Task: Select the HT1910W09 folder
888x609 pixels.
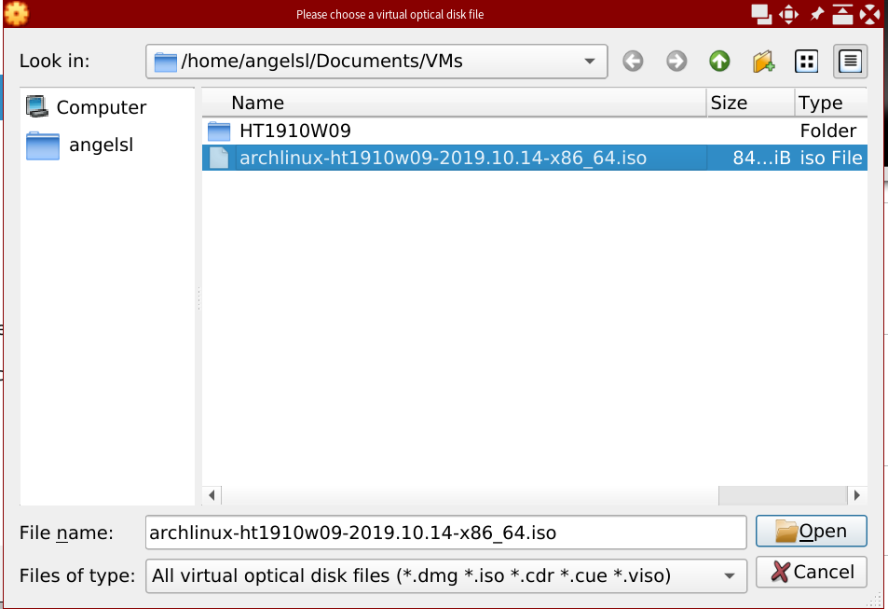Action: 294,131
